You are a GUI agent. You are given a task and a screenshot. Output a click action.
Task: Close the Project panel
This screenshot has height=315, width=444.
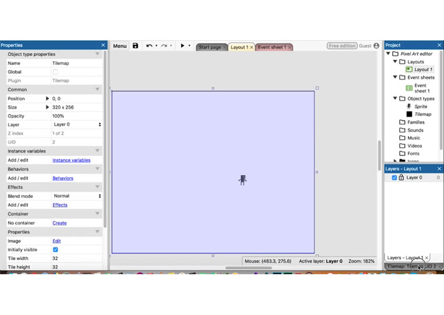click(x=439, y=45)
